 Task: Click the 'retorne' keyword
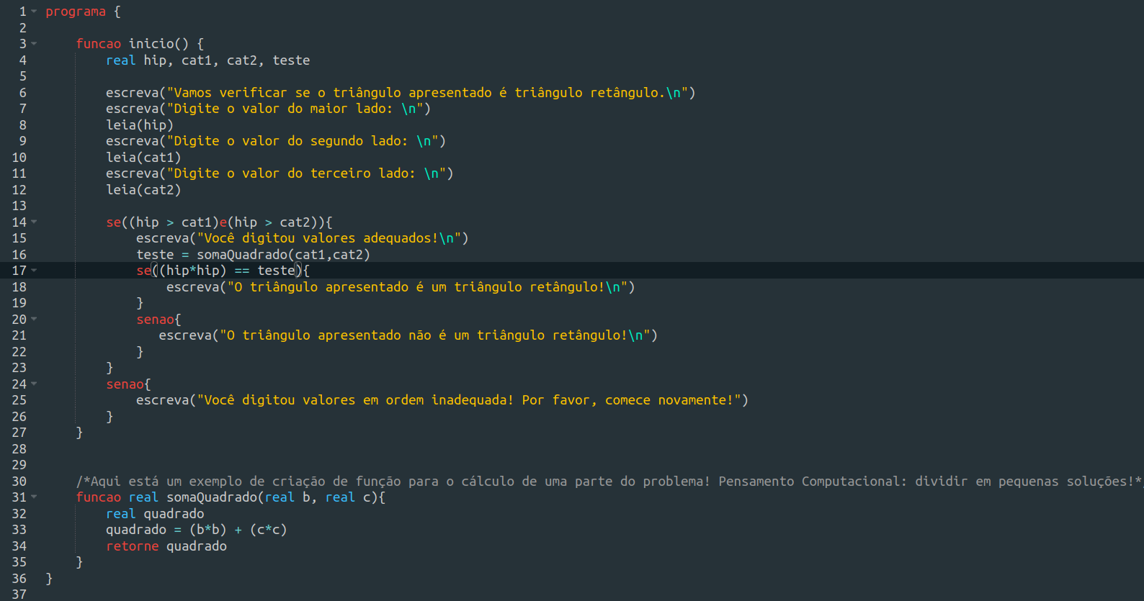pyautogui.click(x=132, y=546)
